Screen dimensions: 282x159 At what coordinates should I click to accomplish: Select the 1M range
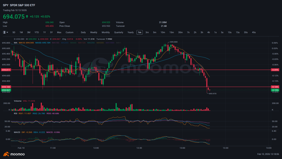click(x=21, y=32)
